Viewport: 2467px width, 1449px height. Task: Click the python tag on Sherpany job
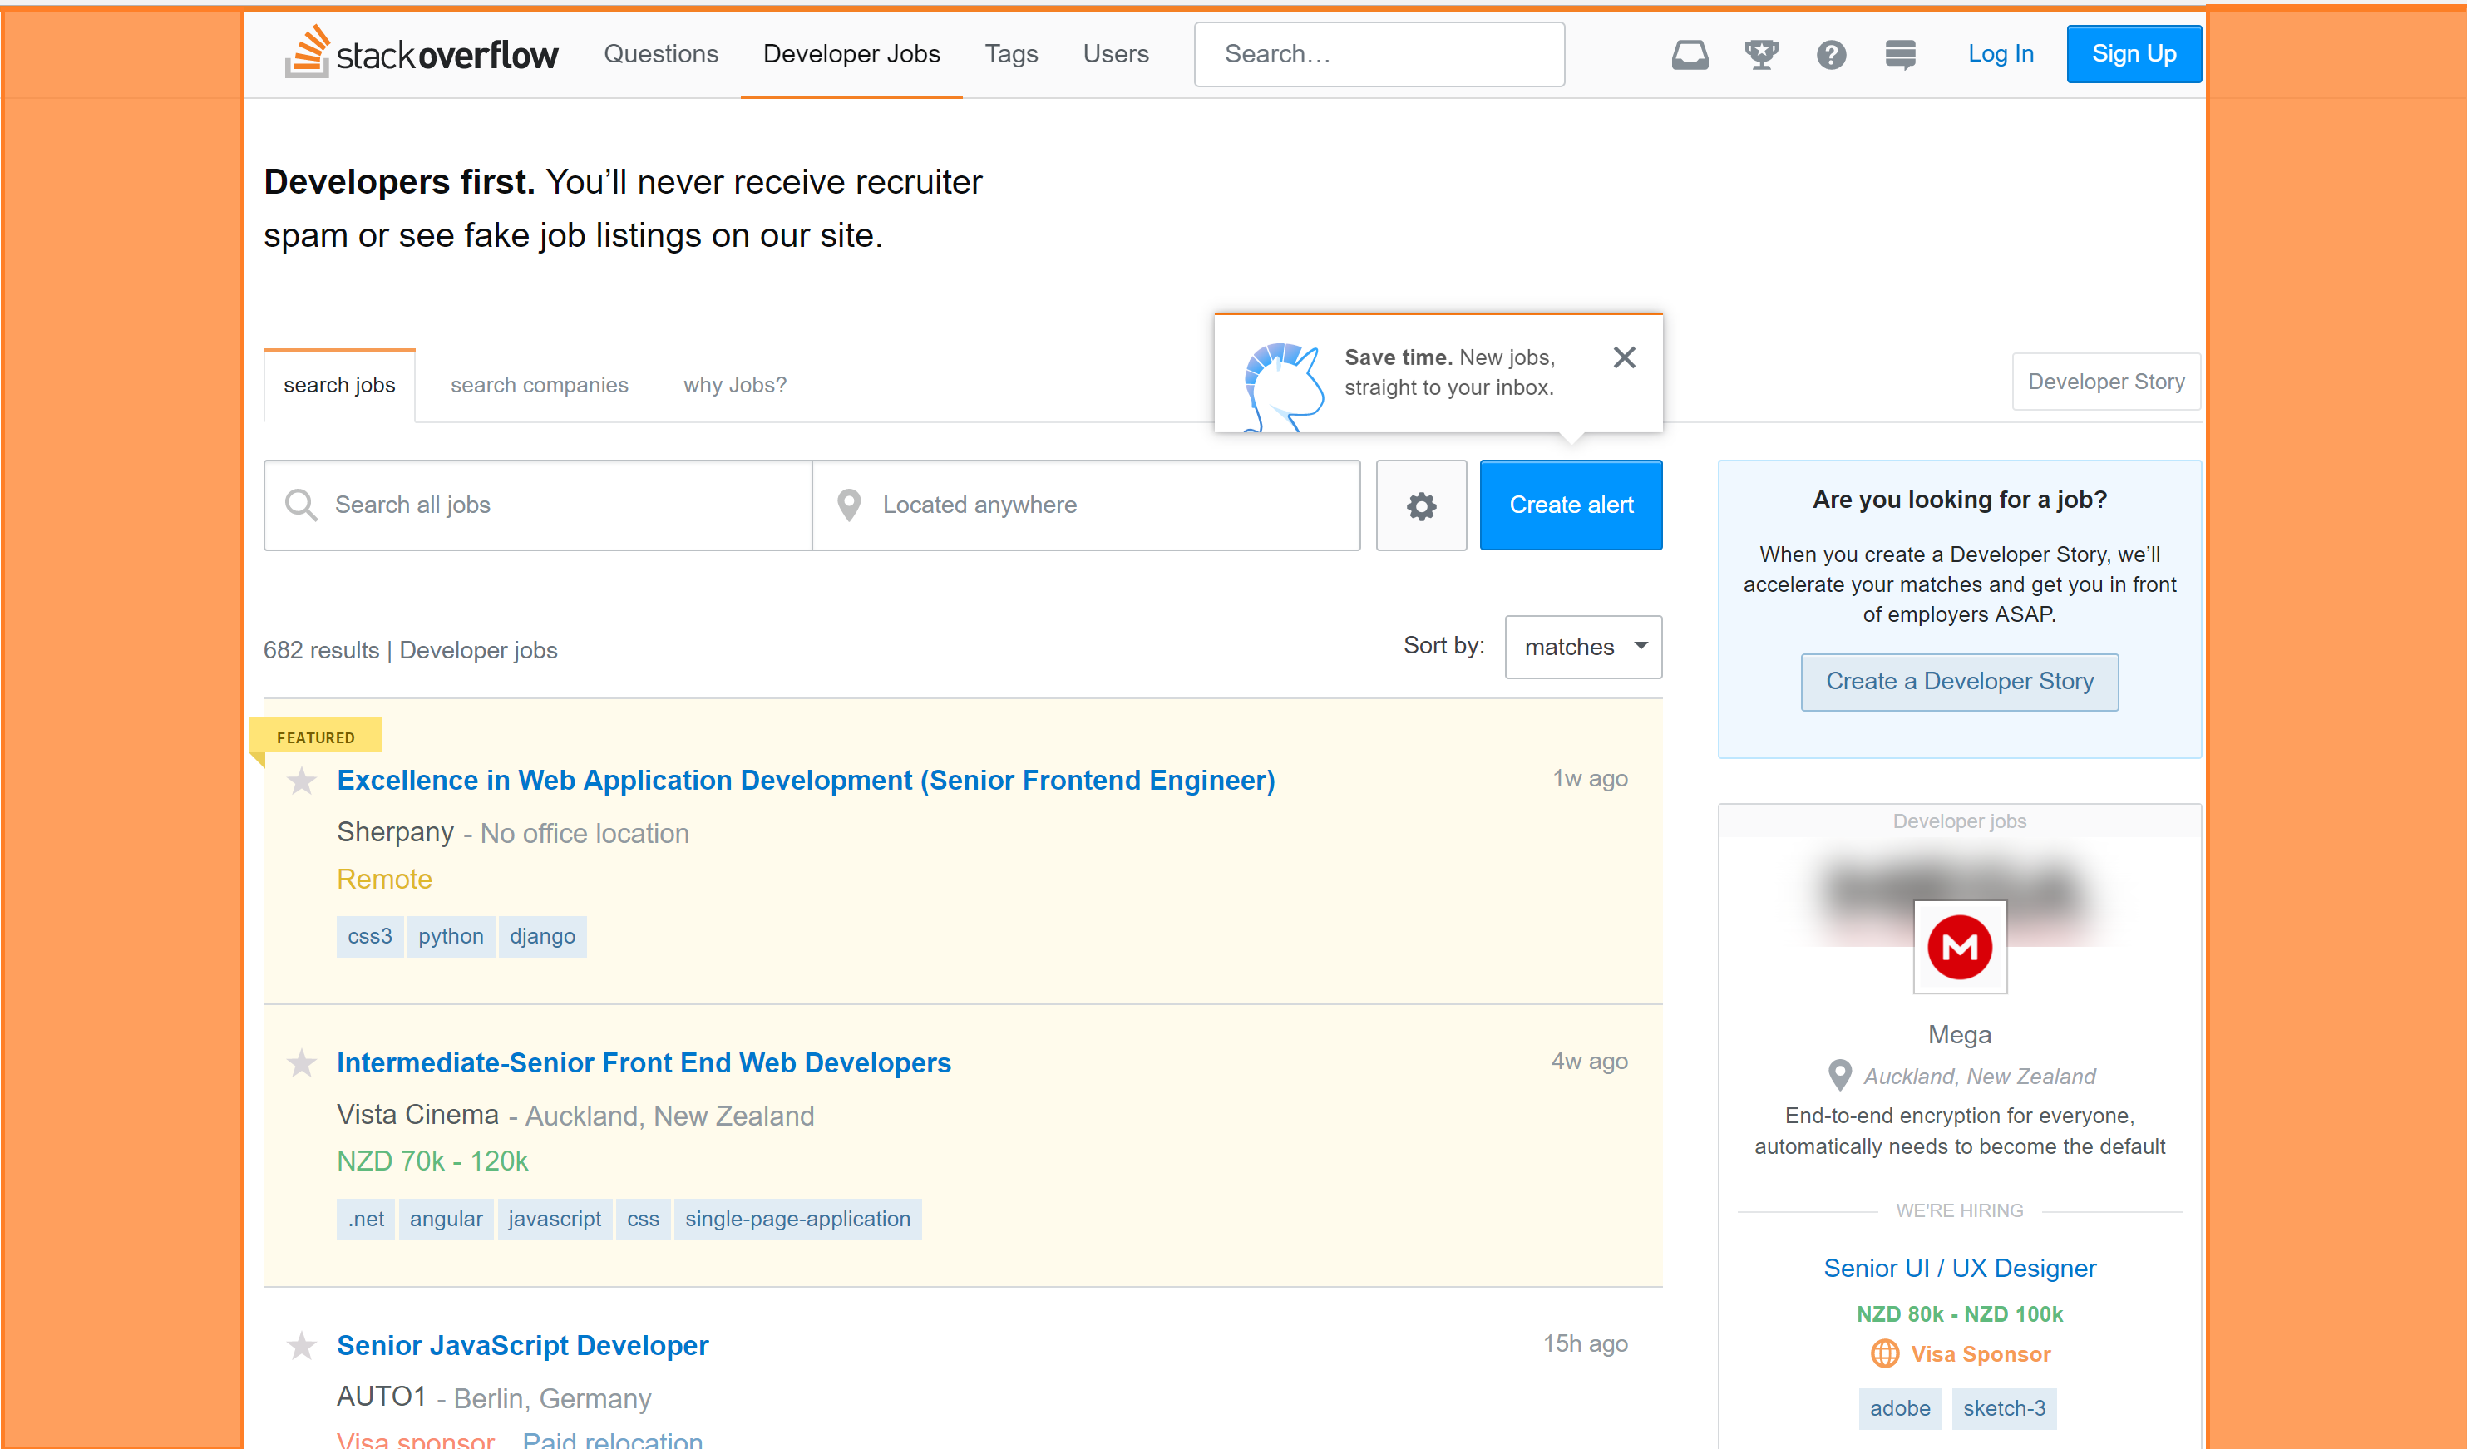click(451, 937)
